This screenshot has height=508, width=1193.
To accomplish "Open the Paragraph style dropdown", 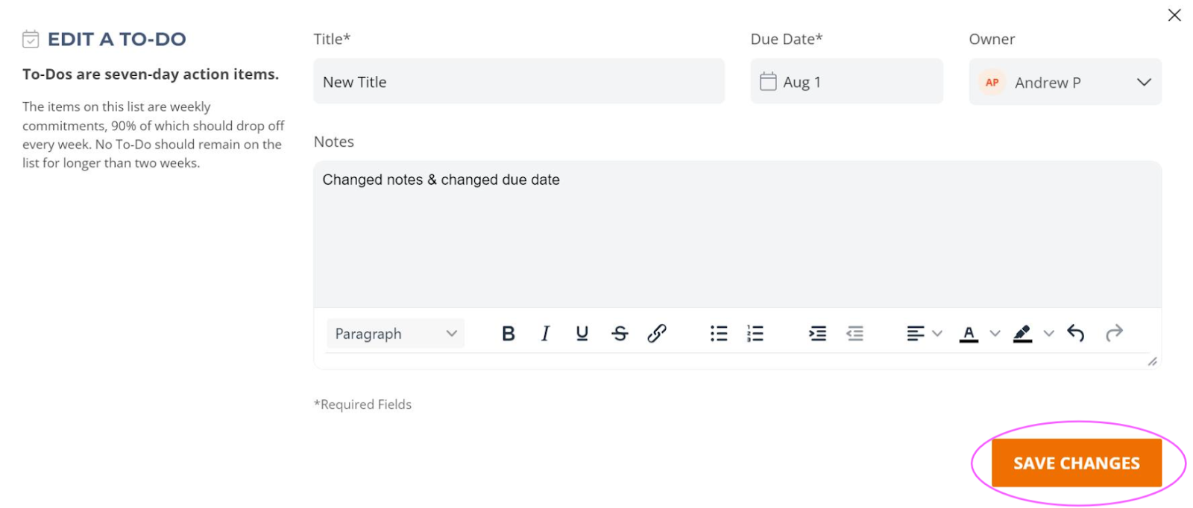I will [x=395, y=334].
